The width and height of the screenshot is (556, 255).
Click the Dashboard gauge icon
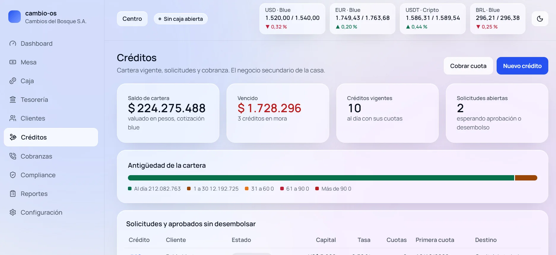tap(13, 44)
